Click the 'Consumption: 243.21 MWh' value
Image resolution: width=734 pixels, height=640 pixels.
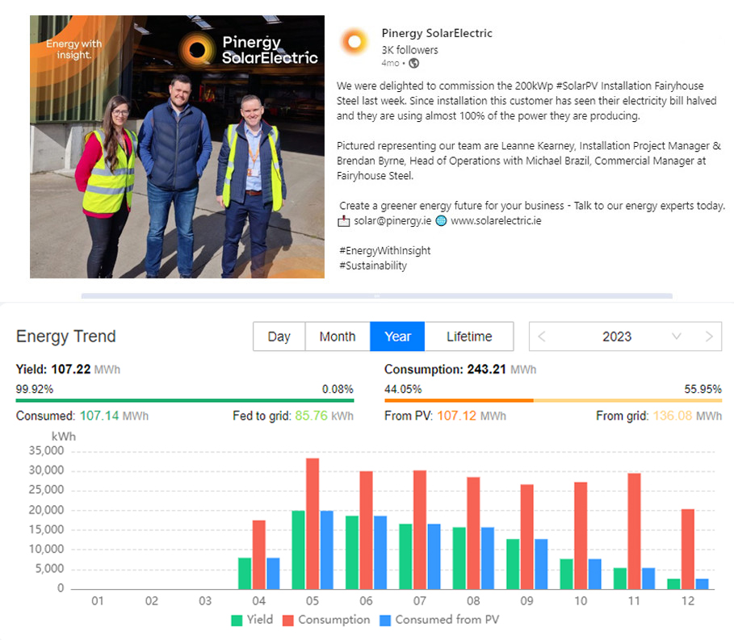click(x=460, y=369)
